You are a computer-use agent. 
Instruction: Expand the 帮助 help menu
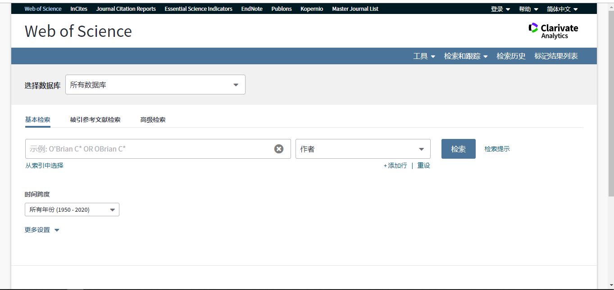[528, 9]
